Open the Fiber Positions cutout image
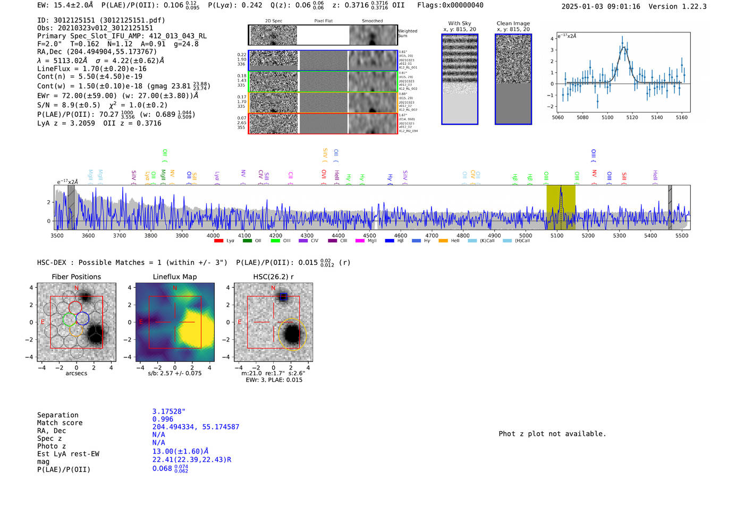Screen dimensions: 744x506 point(76,322)
